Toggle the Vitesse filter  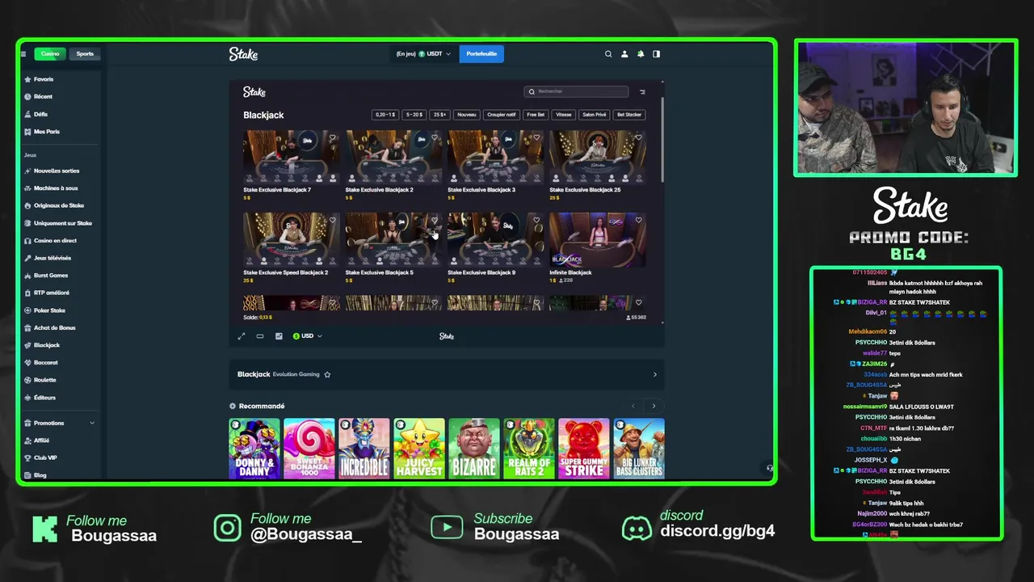(x=564, y=115)
